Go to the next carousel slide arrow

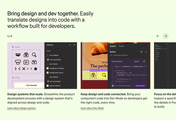(x=165, y=36)
